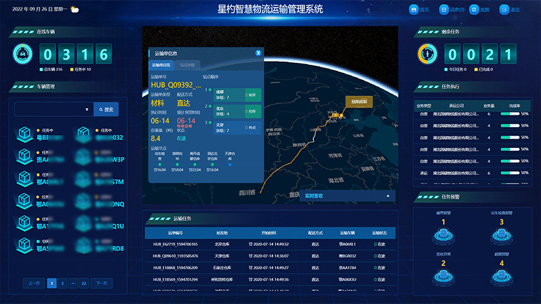541x304 pixels.
Task: Click the ellipsis between pages 2 and 22
Action: (x=72, y=284)
